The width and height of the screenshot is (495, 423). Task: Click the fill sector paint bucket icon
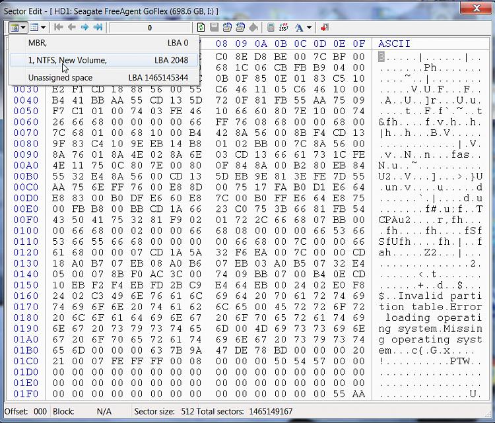click(x=253, y=28)
